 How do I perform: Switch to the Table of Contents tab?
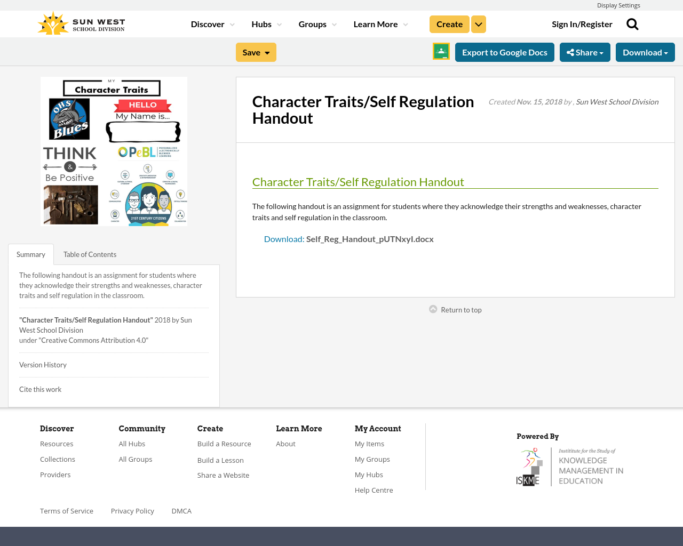[x=89, y=254]
